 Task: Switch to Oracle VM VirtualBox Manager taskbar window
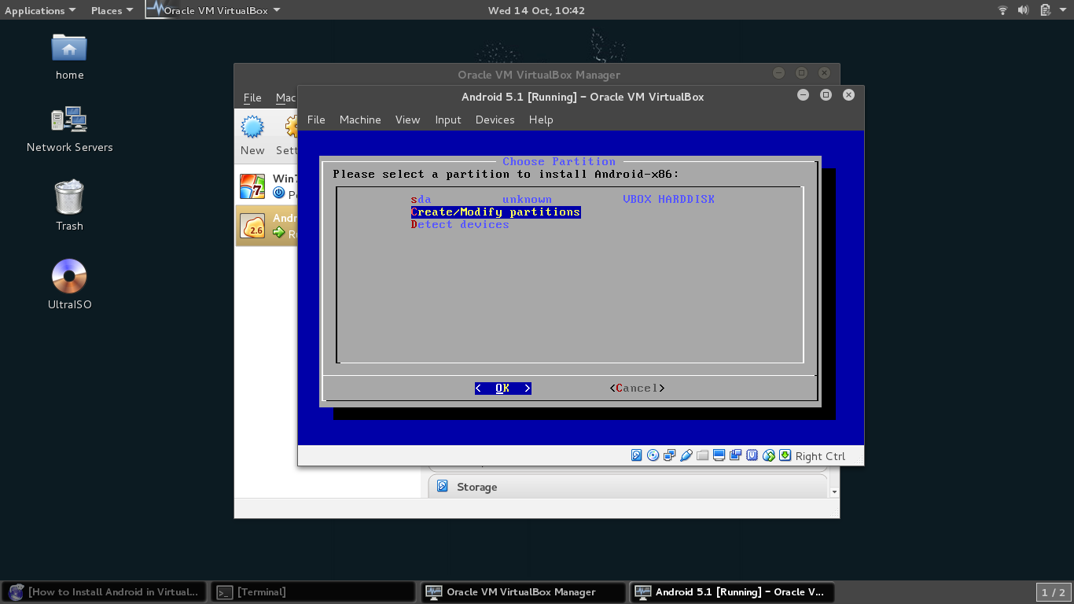tap(523, 592)
